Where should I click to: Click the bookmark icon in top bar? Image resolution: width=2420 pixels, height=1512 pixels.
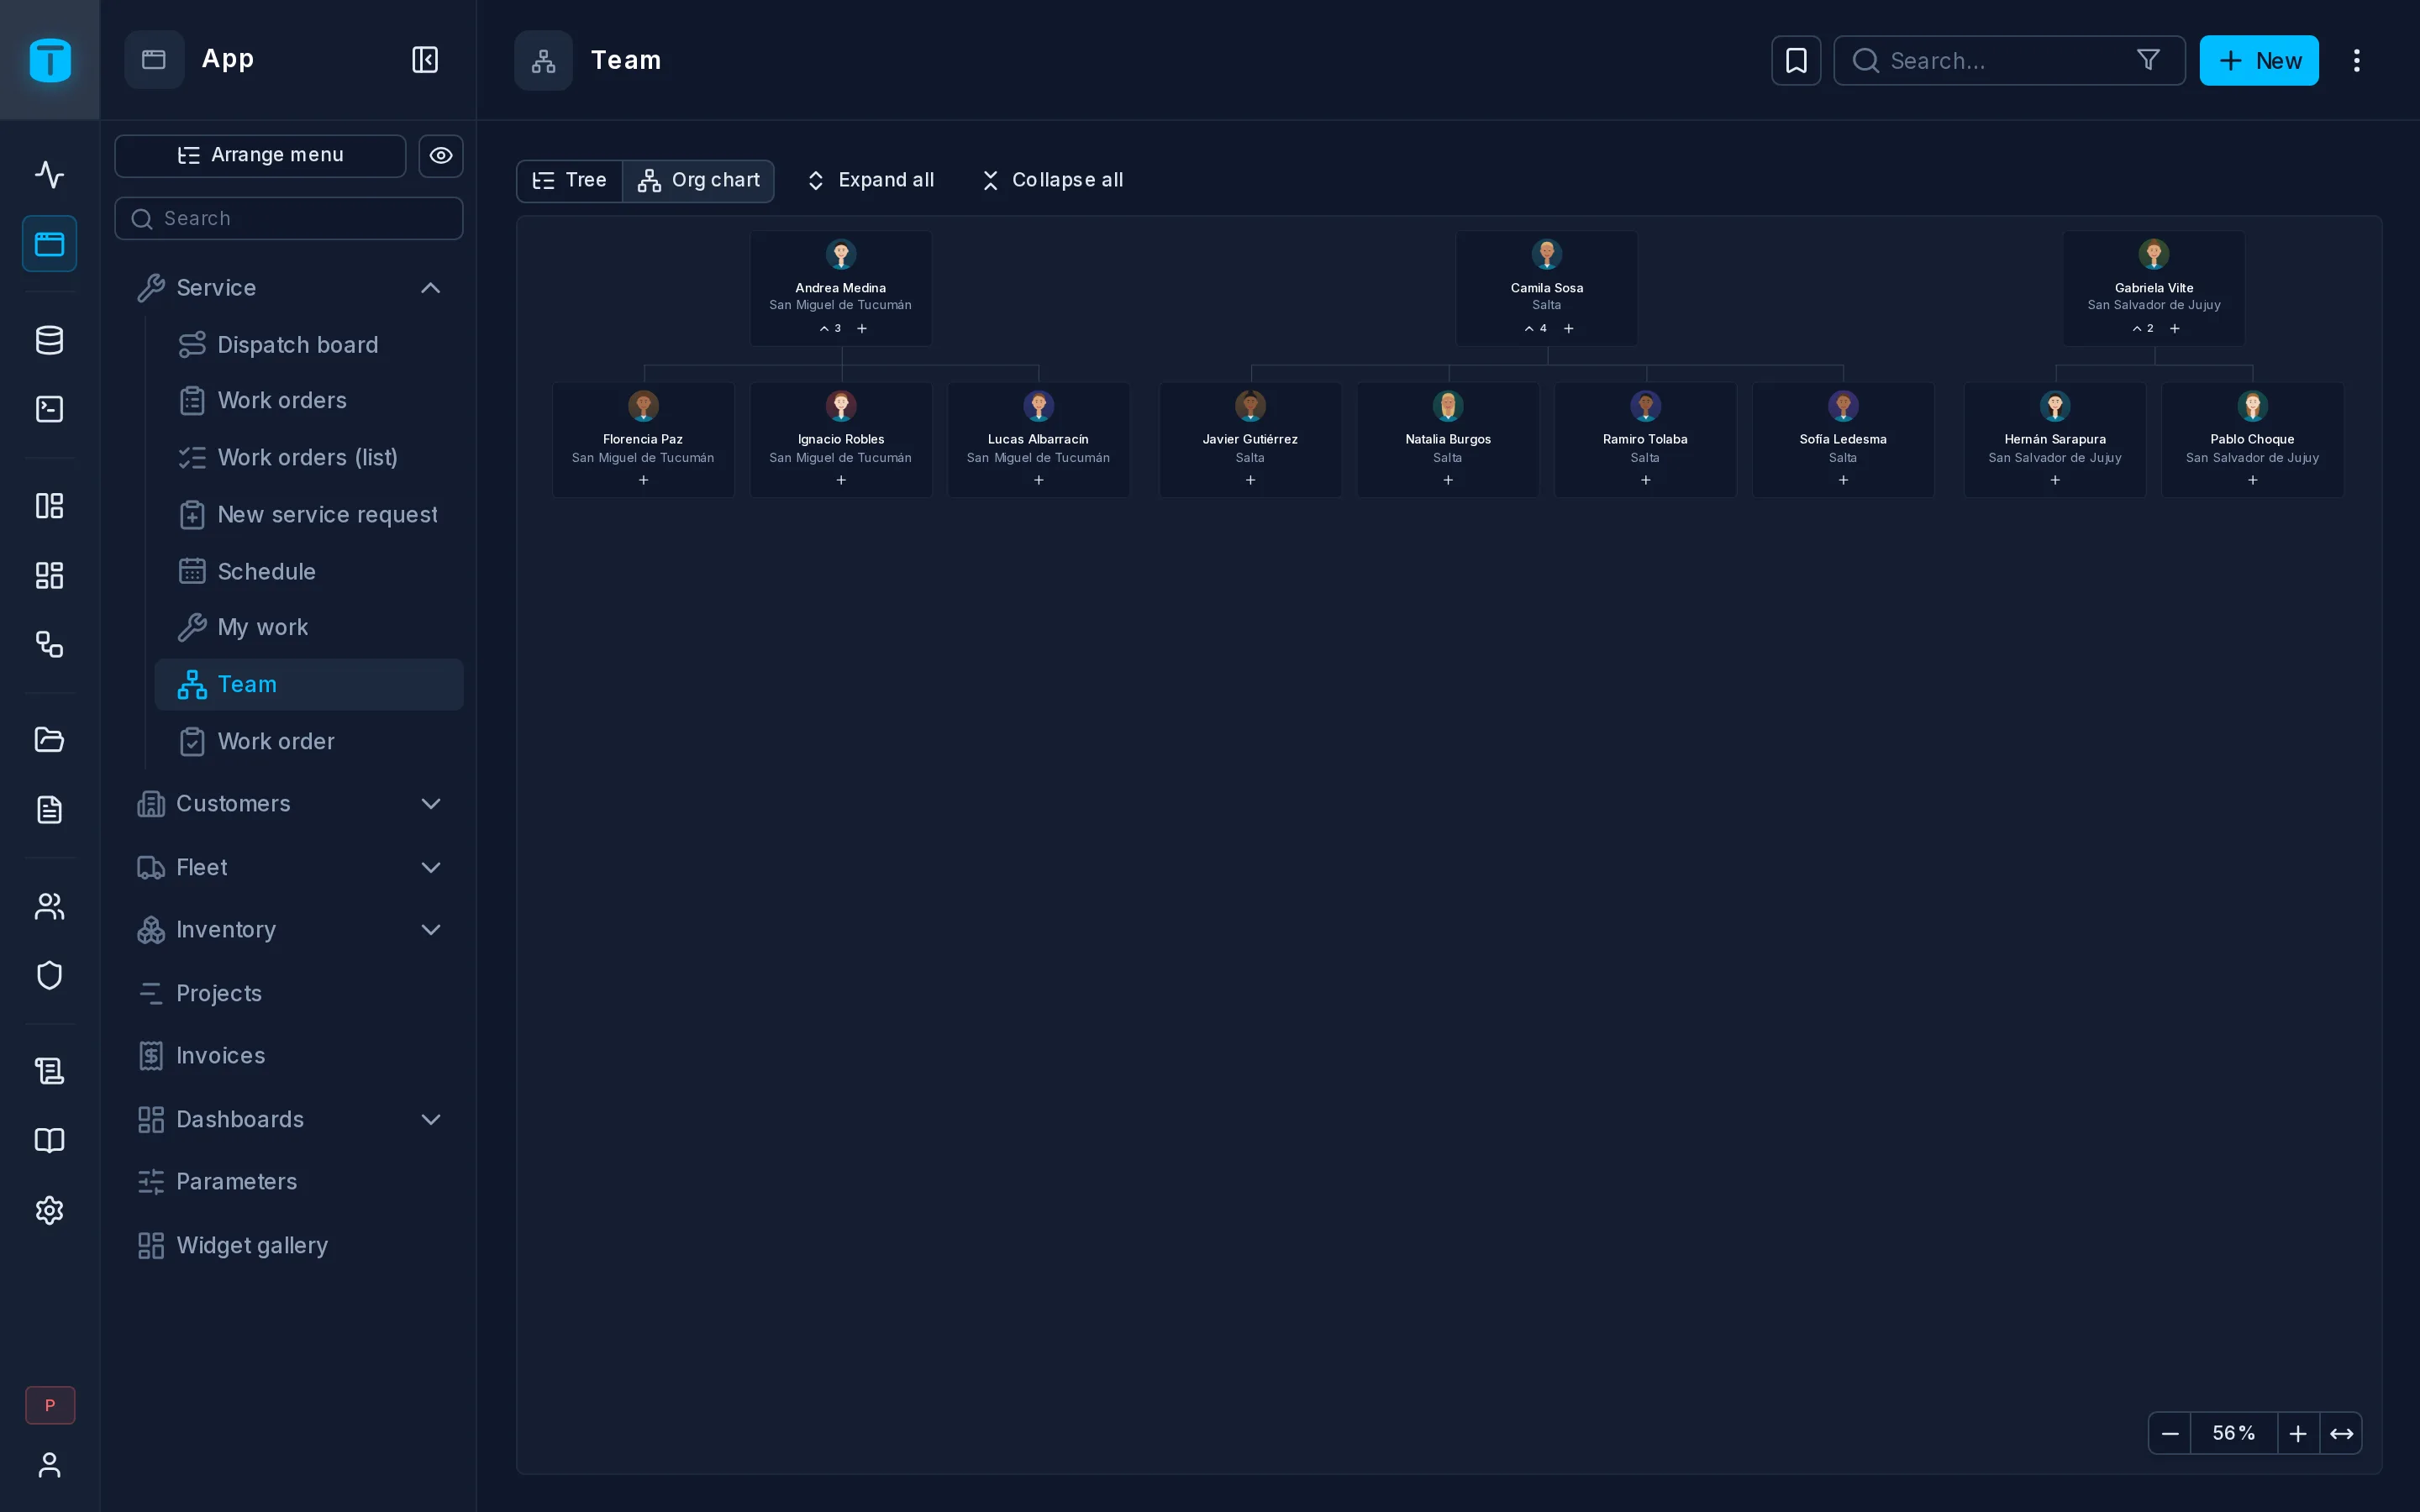click(1796, 61)
